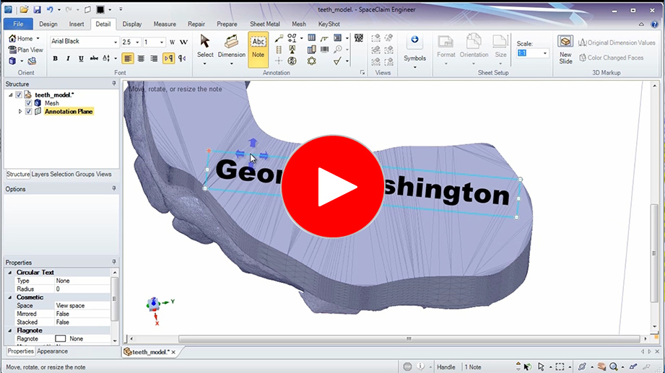
Task: Uncheck the Mesh visibility checkbox
Action: (x=28, y=103)
